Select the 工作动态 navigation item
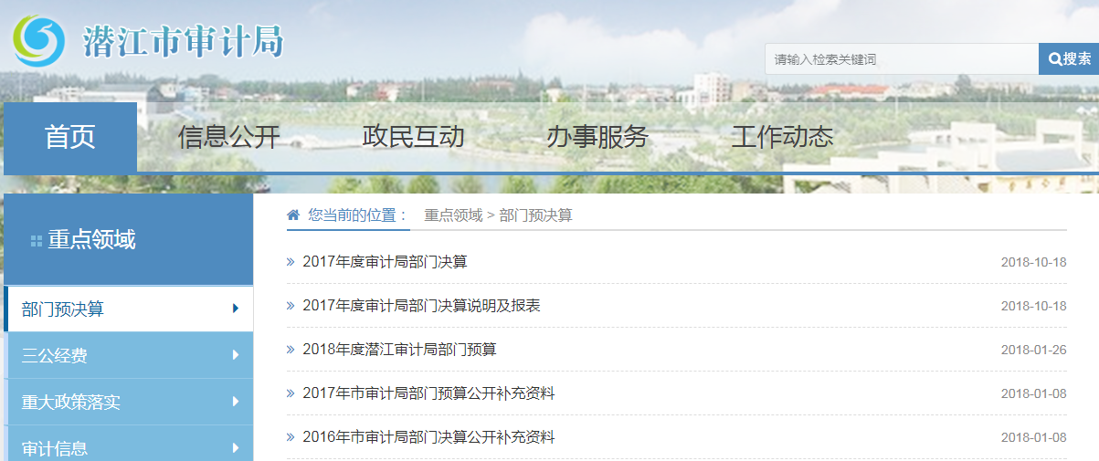Viewport: 1099px width, 461px height. point(782,137)
